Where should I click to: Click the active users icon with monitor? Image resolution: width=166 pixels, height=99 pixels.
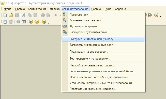(65, 20)
